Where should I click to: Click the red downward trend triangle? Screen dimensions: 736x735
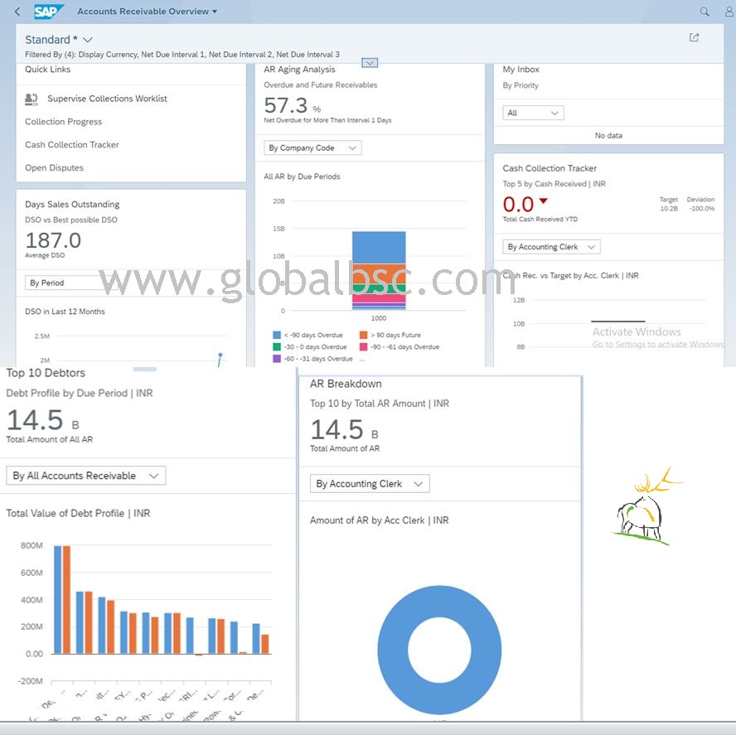pyautogui.click(x=544, y=201)
